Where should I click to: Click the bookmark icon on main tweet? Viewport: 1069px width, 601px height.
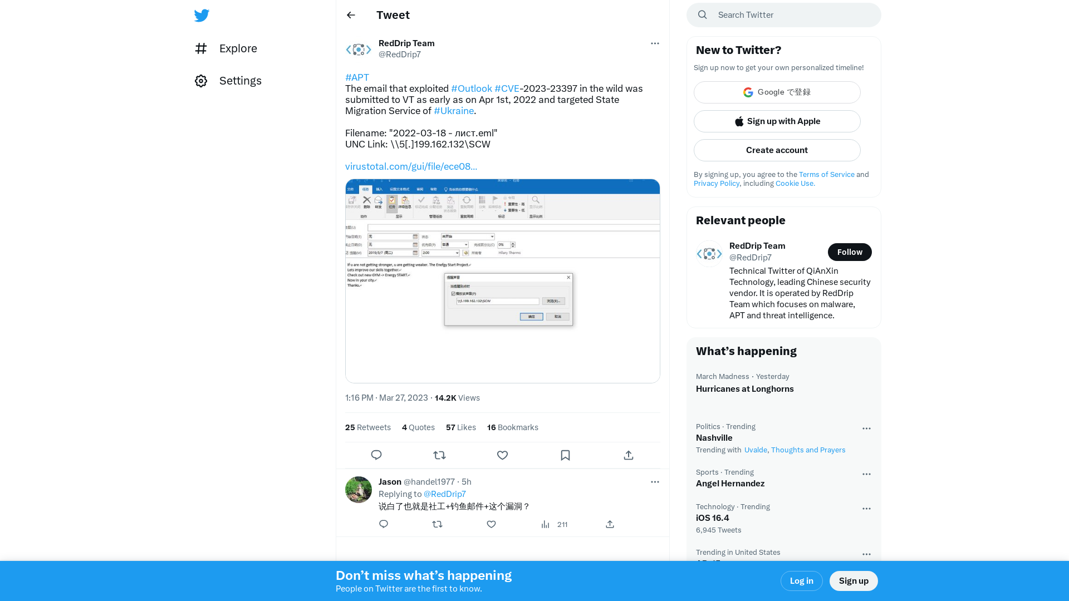click(565, 455)
